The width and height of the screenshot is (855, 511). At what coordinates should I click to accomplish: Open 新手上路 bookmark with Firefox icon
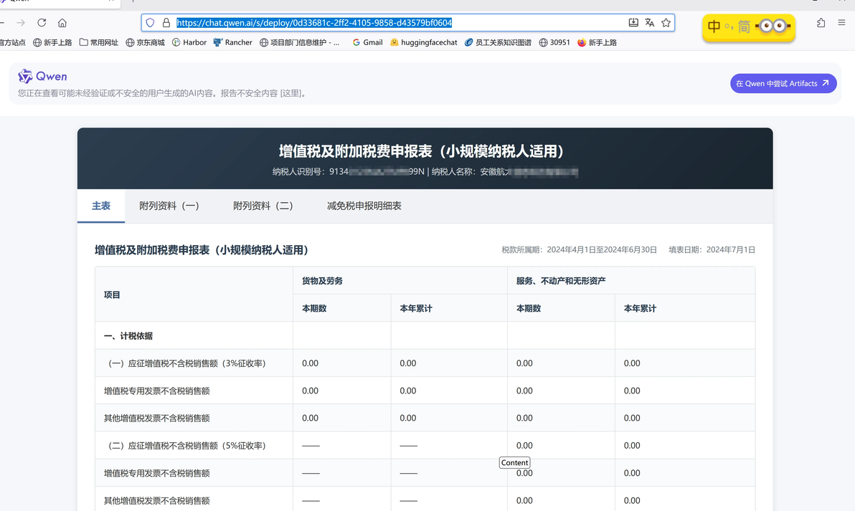(x=597, y=42)
